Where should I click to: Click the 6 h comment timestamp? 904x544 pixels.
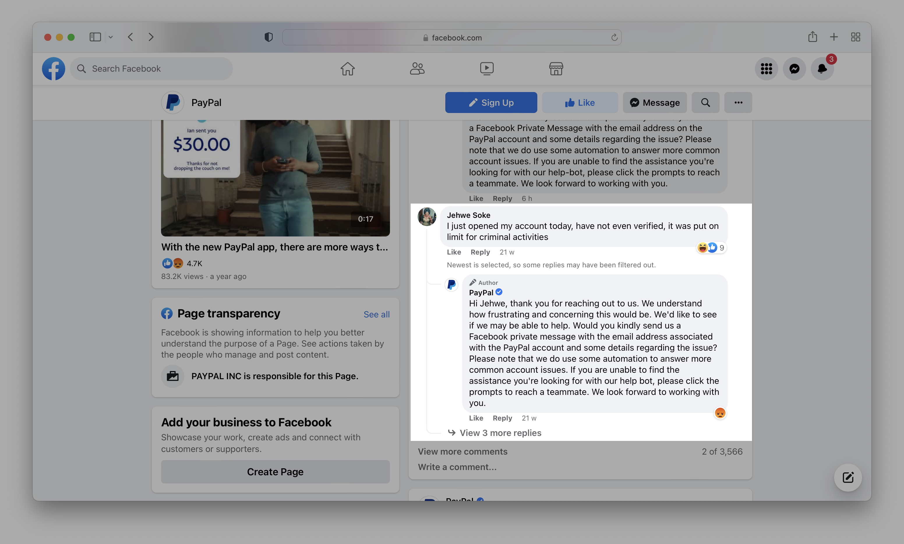tap(527, 199)
